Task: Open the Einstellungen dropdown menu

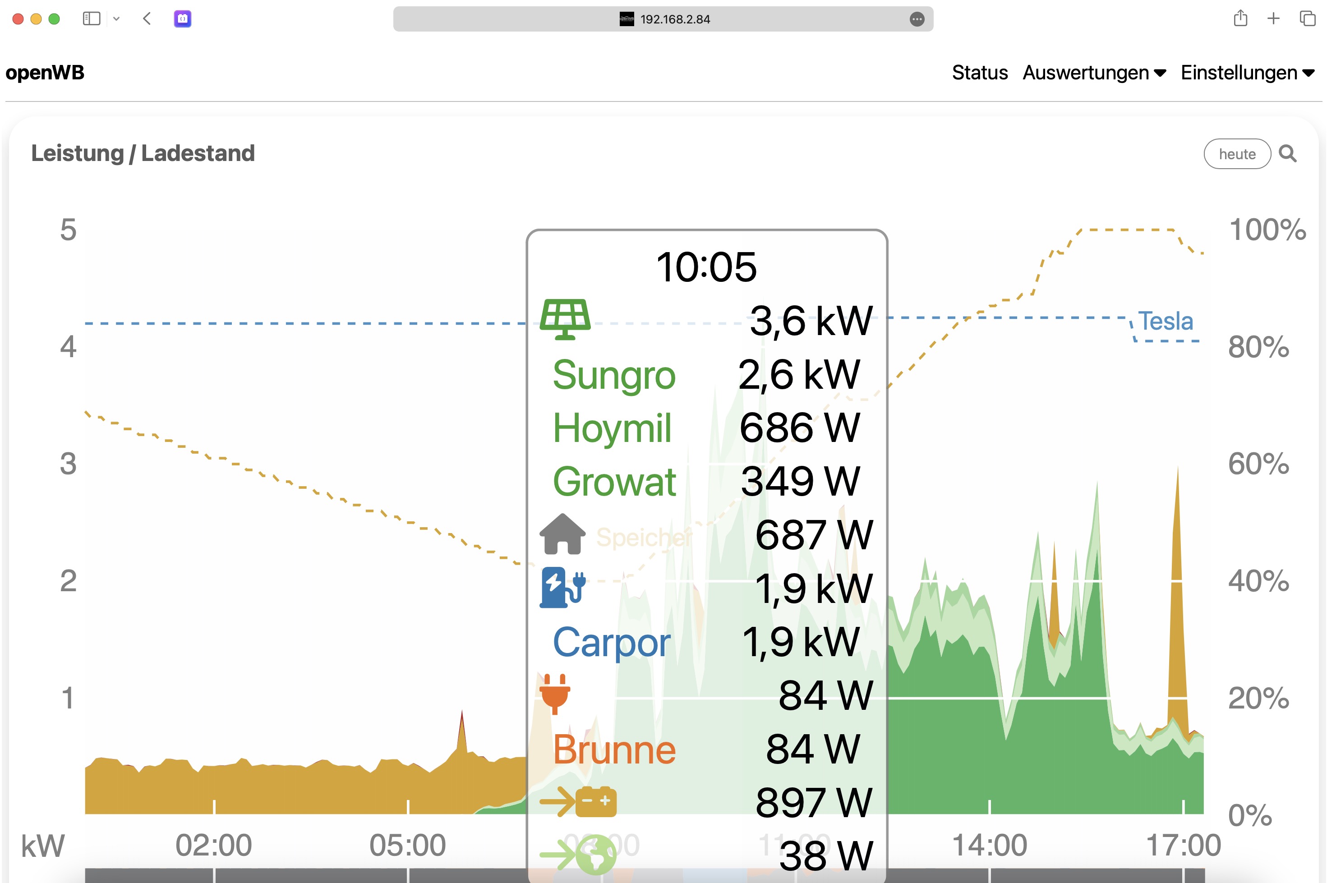Action: [x=1247, y=73]
